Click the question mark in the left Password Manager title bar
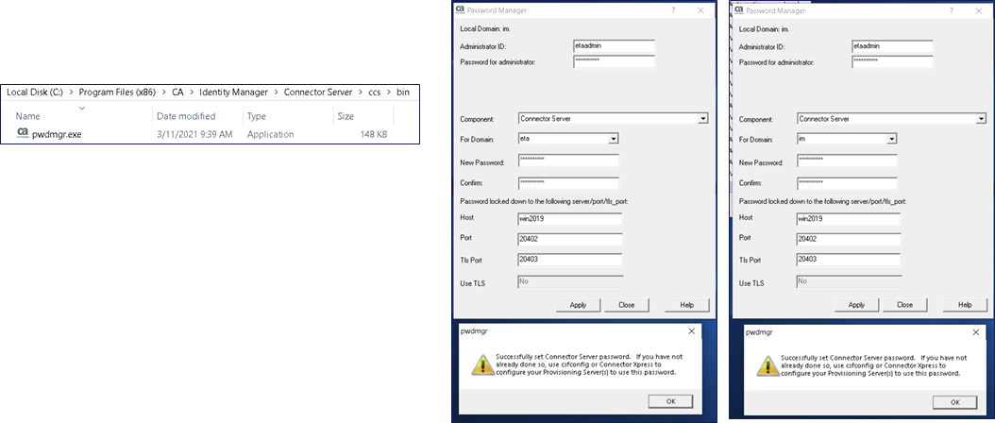Image resolution: width=995 pixels, height=423 pixels. click(672, 9)
